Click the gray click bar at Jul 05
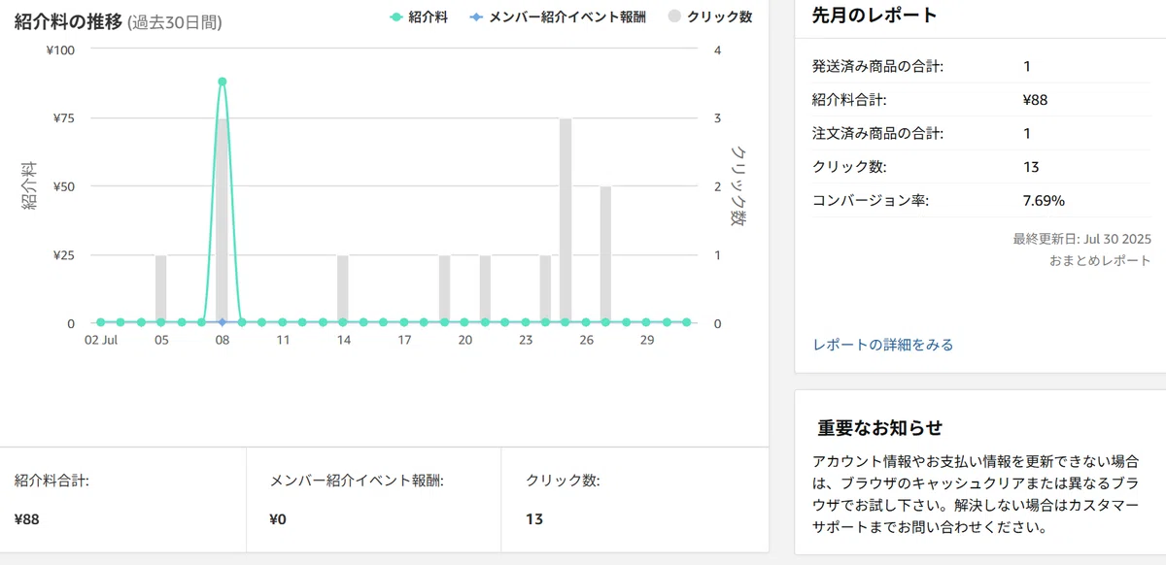1166x565 pixels. click(x=161, y=288)
